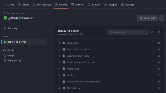Screen dimensions: 166x93
Task: Open the Projects tab
Action: 77,5
